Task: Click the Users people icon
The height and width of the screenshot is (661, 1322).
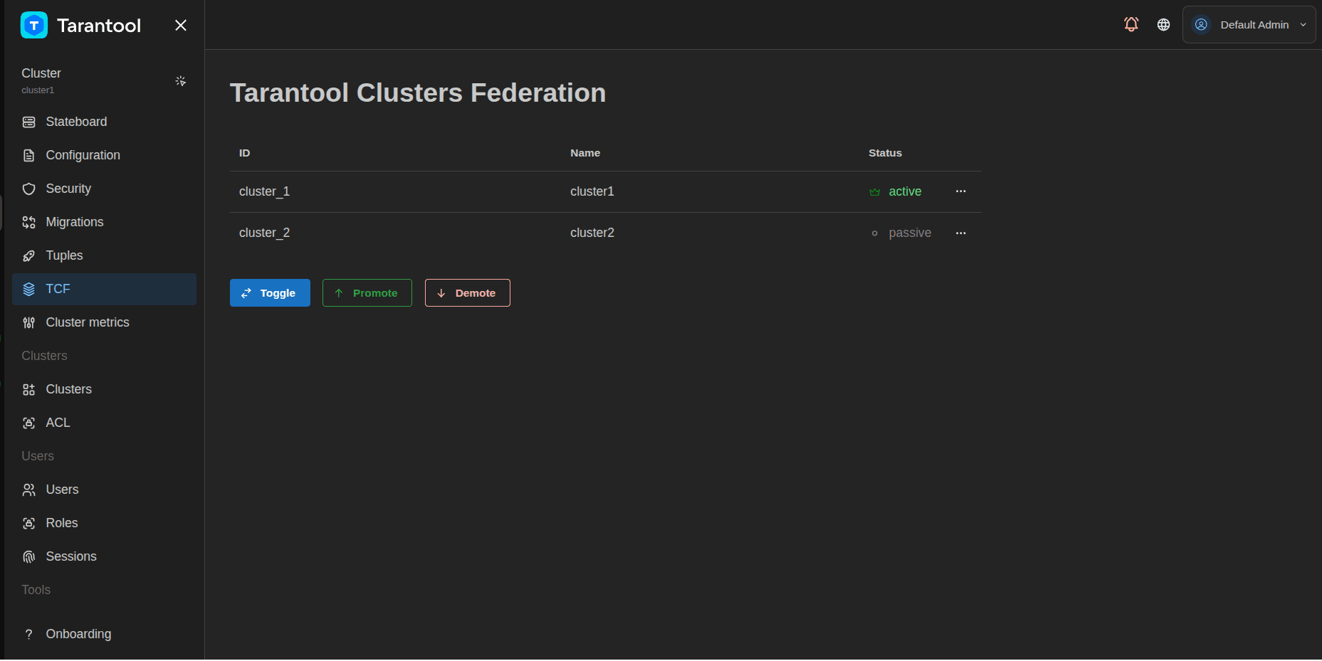Action: point(28,490)
